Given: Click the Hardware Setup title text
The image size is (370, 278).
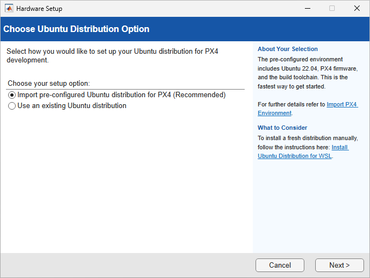Looking at the screenshot, I should 39,9.
